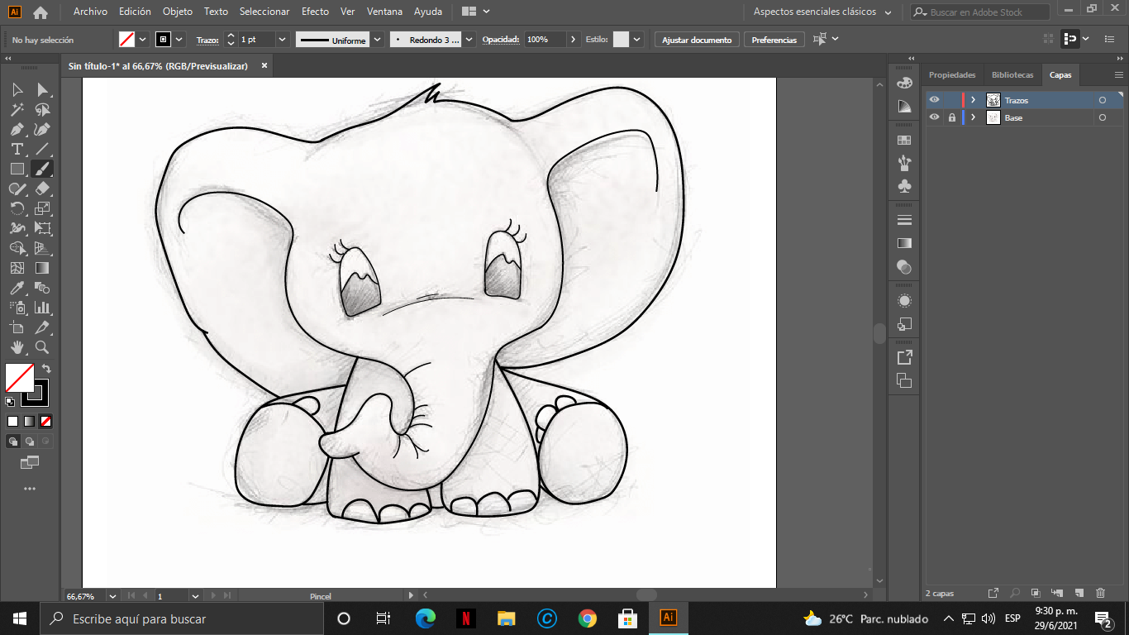The width and height of the screenshot is (1129, 635).
Task: Activate the Zoom tool
Action: tap(42, 348)
